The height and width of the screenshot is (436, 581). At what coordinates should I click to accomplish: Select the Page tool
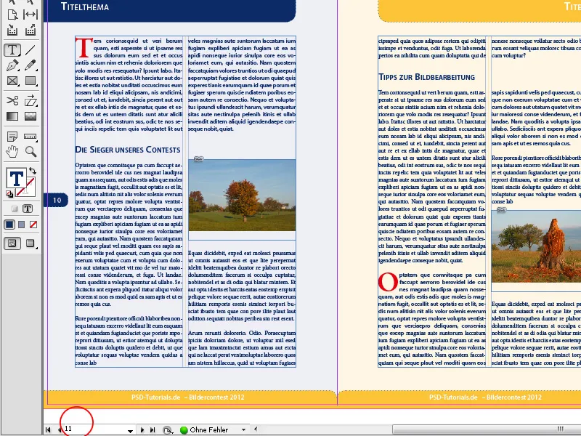[12, 15]
